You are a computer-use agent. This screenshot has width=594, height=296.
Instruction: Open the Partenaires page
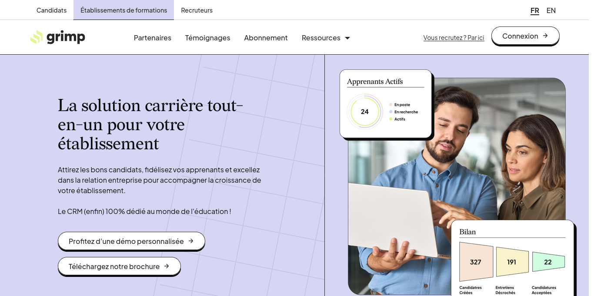[x=152, y=38]
